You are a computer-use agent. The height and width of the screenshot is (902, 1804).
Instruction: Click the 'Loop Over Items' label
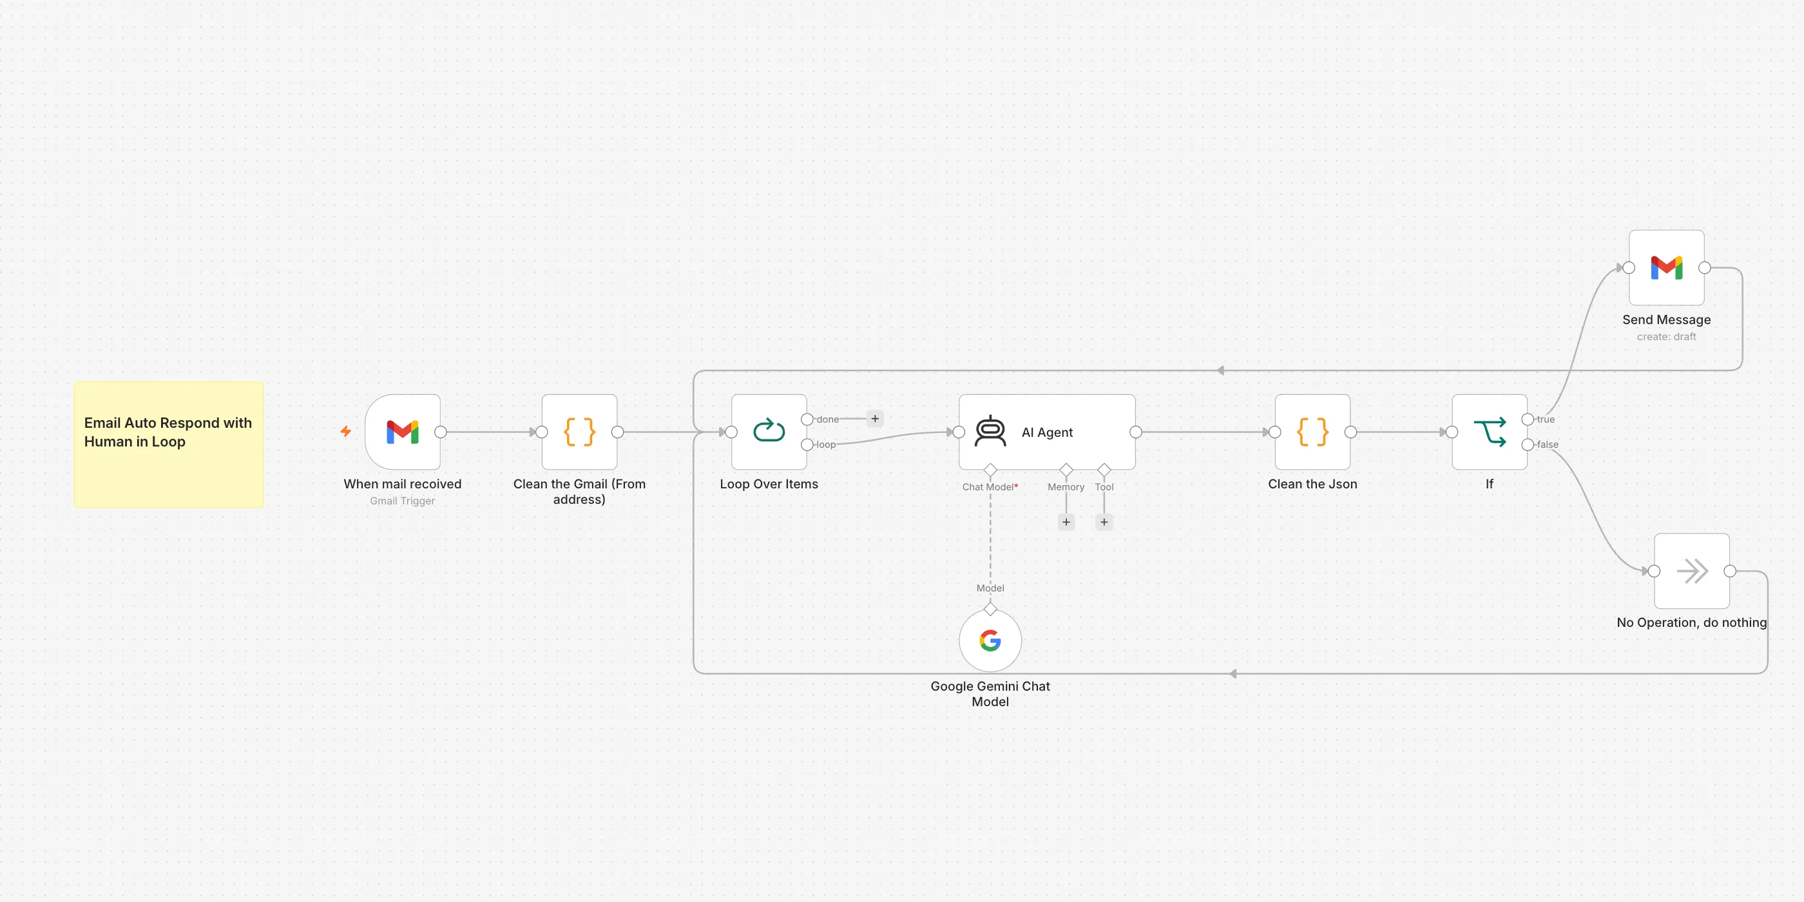pos(769,484)
